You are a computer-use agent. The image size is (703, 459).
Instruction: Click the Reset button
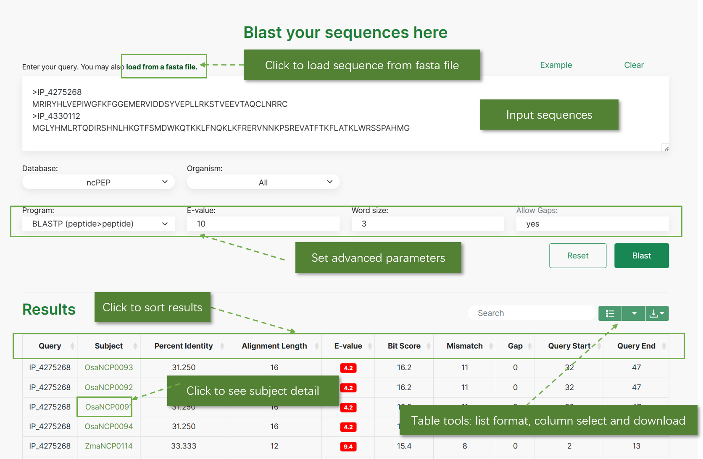578,256
